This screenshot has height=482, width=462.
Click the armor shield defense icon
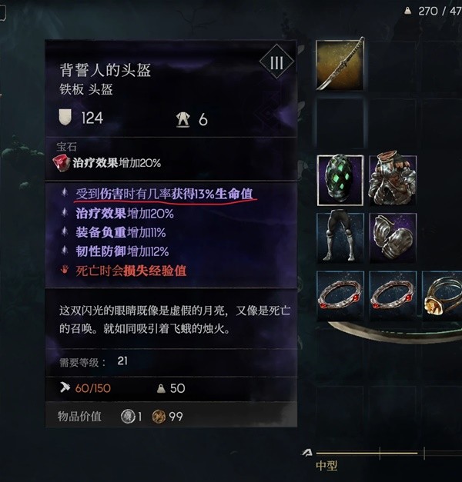65,118
